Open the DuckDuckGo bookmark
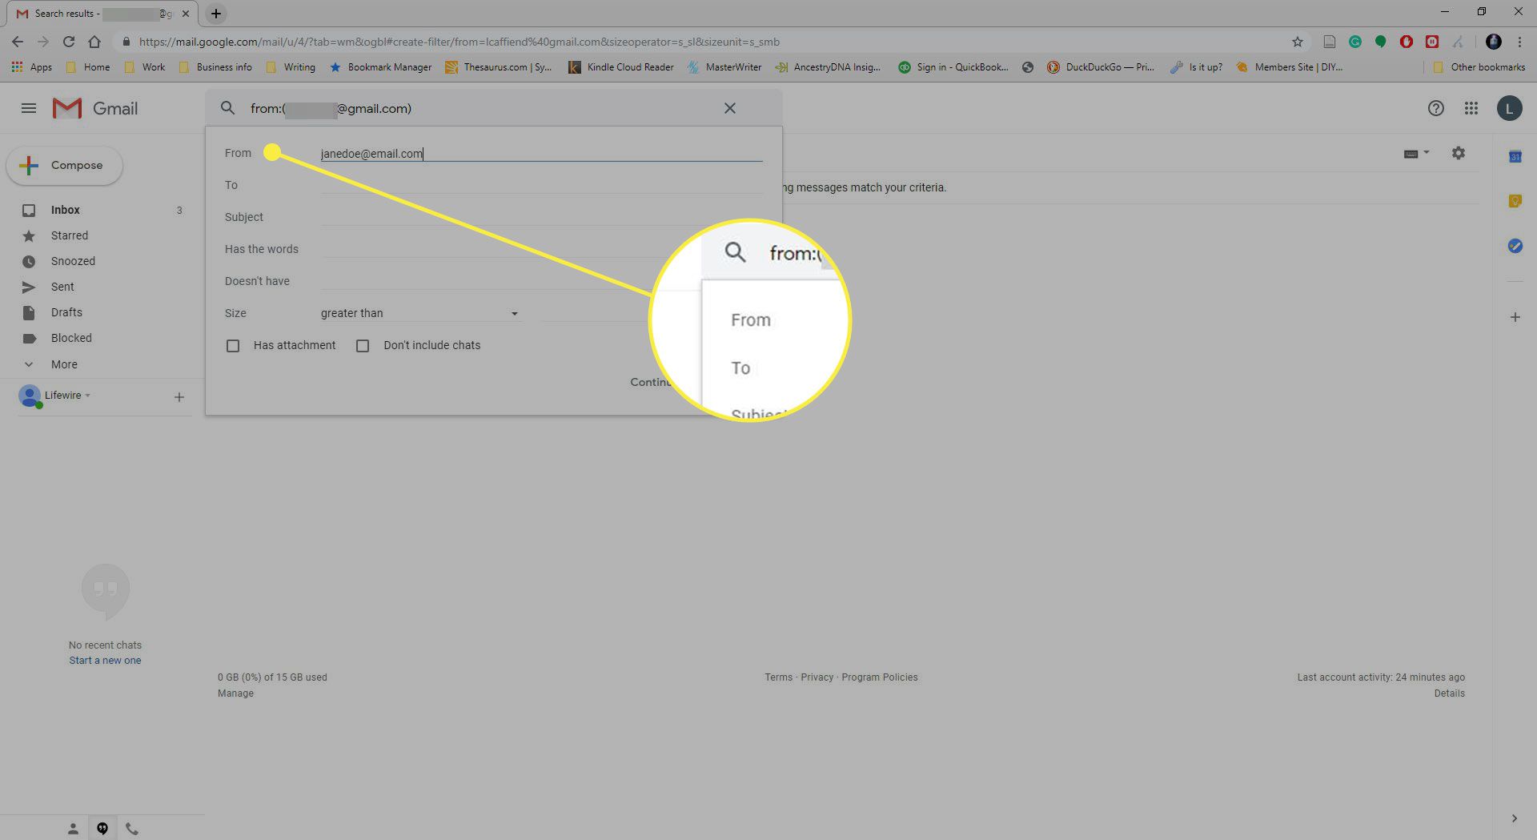Viewport: 1537px width, 840px height. click(x=1101, y=67)
